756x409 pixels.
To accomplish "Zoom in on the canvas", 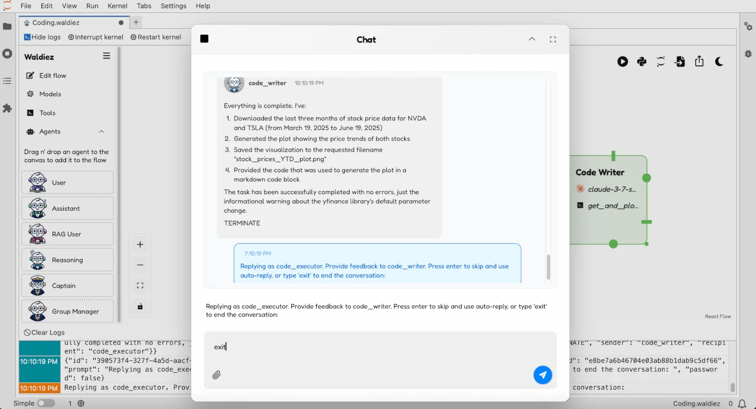I will 140,244.
